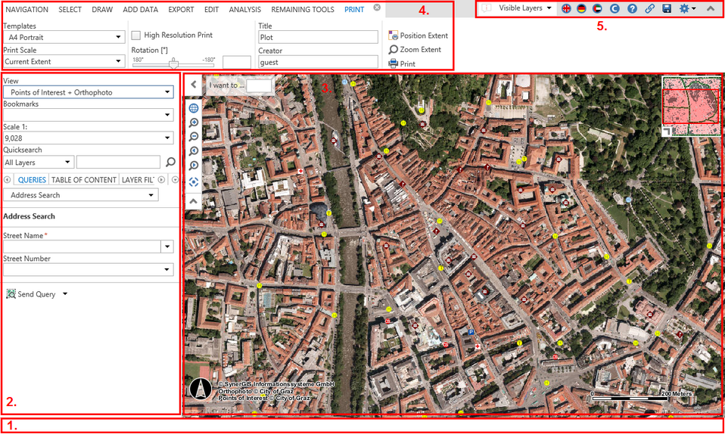Click the Send Query button

[x=36, y=294]
